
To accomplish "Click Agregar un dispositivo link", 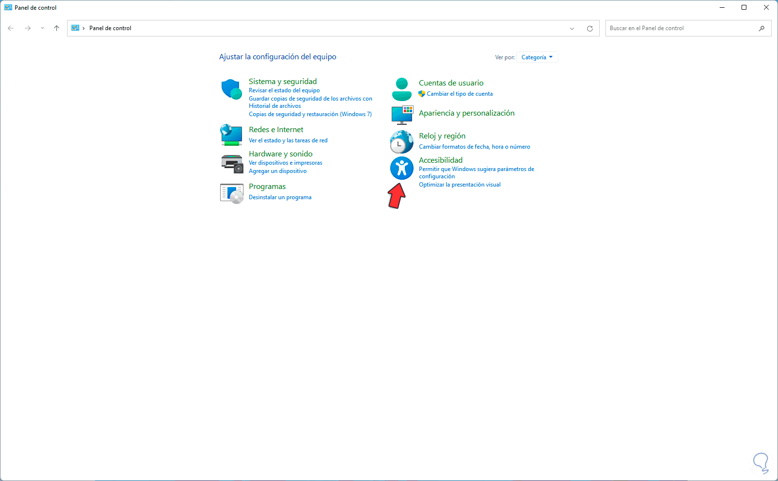I will point(278,171).
